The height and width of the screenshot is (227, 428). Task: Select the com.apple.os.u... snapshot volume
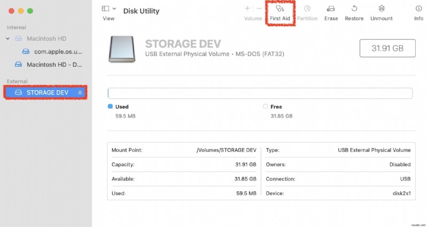pos(58,51)
